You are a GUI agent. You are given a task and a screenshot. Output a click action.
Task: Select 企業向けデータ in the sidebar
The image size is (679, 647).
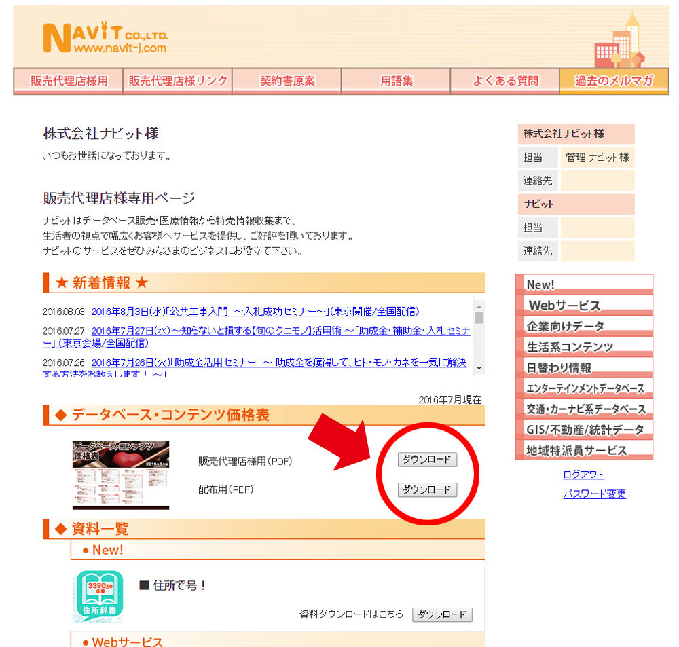pyautogui.click(x=585, y=326)
